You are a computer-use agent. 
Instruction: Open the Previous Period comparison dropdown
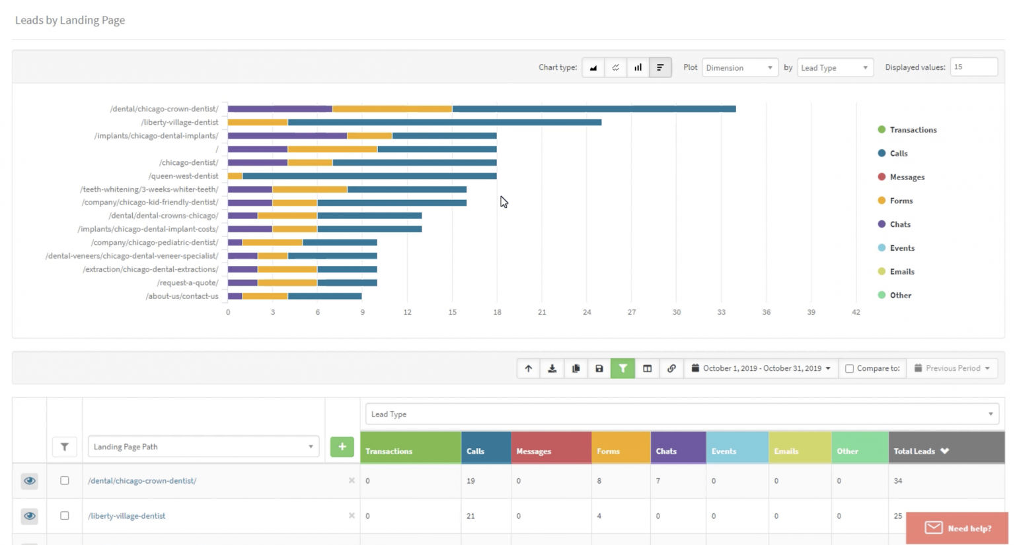[x=952, y=368]
